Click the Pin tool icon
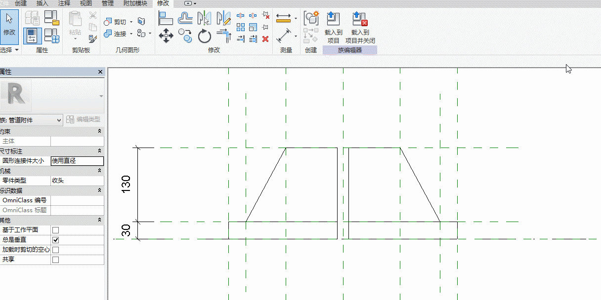601x300 pixels. coord(265,27)
